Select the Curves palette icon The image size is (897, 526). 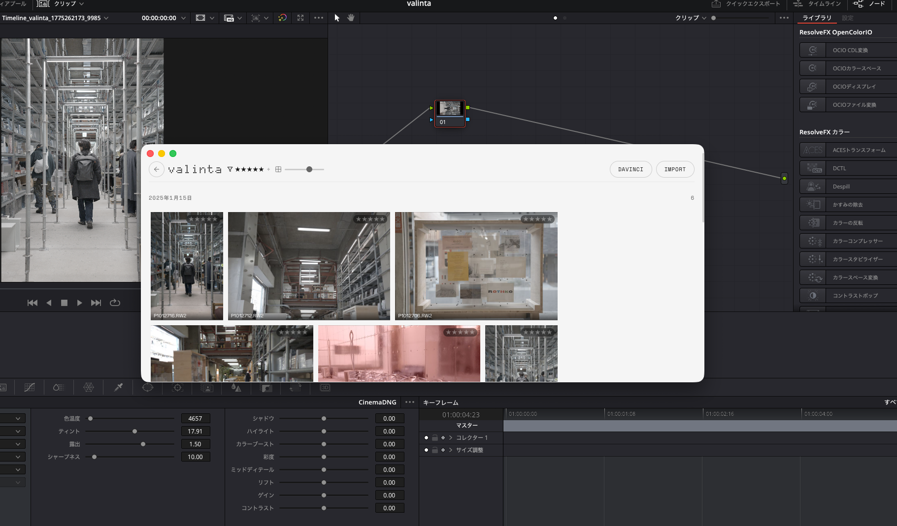point(29,388)
